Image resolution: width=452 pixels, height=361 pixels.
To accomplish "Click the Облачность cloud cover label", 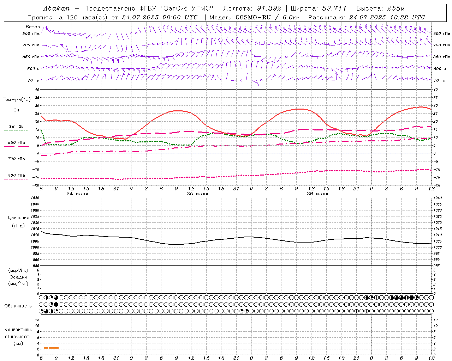I will pos(18,306).
